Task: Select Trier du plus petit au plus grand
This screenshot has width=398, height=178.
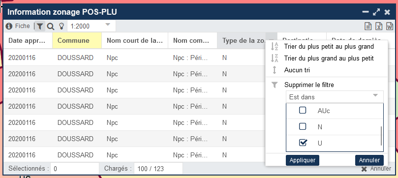Action: [x=329, y=47]
